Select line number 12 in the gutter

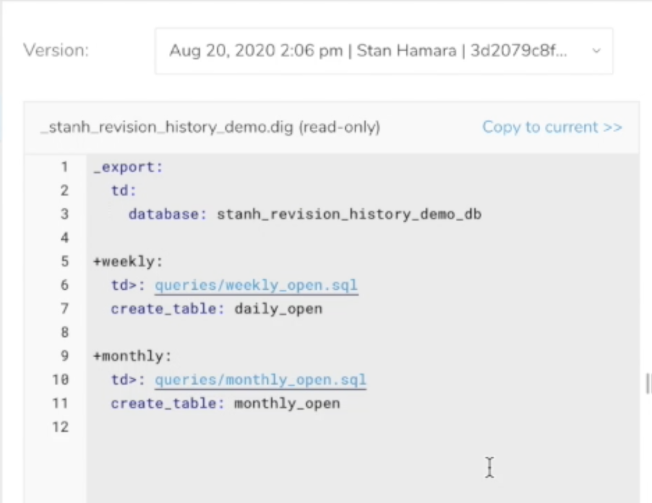pos(60,427)
